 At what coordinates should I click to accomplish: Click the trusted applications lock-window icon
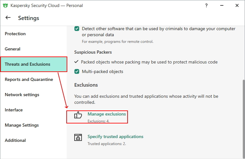point(78,137)
